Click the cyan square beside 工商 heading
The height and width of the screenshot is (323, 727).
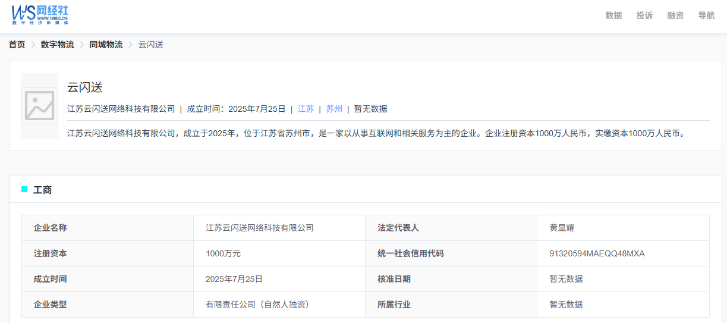24,190
